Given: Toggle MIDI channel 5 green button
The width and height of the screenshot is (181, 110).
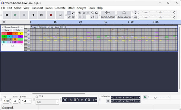Looking at the screenshot, I should click(x=4, y=37).
